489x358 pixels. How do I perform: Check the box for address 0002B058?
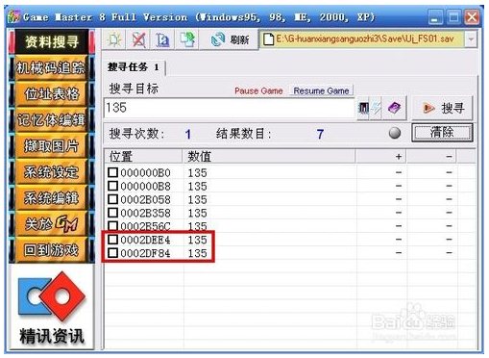tap(112, 199)
